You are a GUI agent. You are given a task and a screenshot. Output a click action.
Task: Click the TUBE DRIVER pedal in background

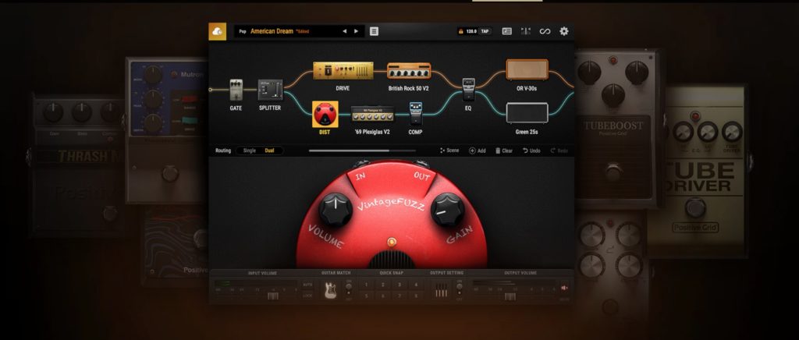coord(706,171)
